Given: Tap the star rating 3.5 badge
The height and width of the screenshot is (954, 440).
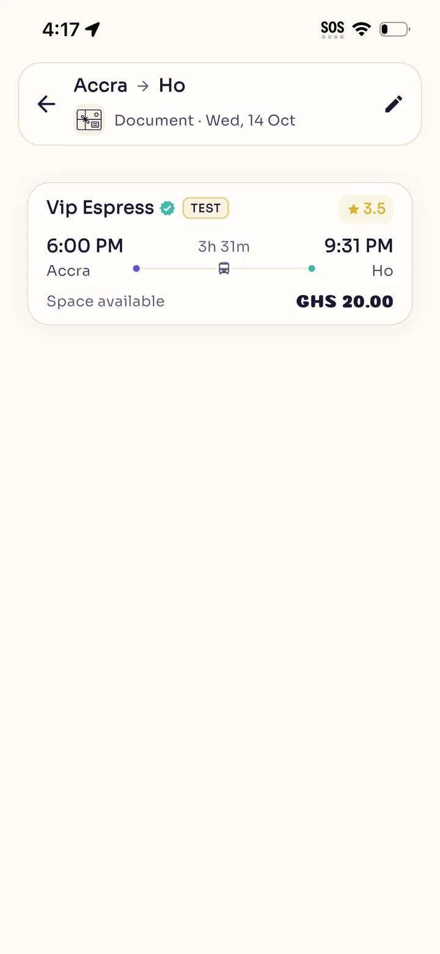Looking at the screenshot, I should tap(366, 209).
